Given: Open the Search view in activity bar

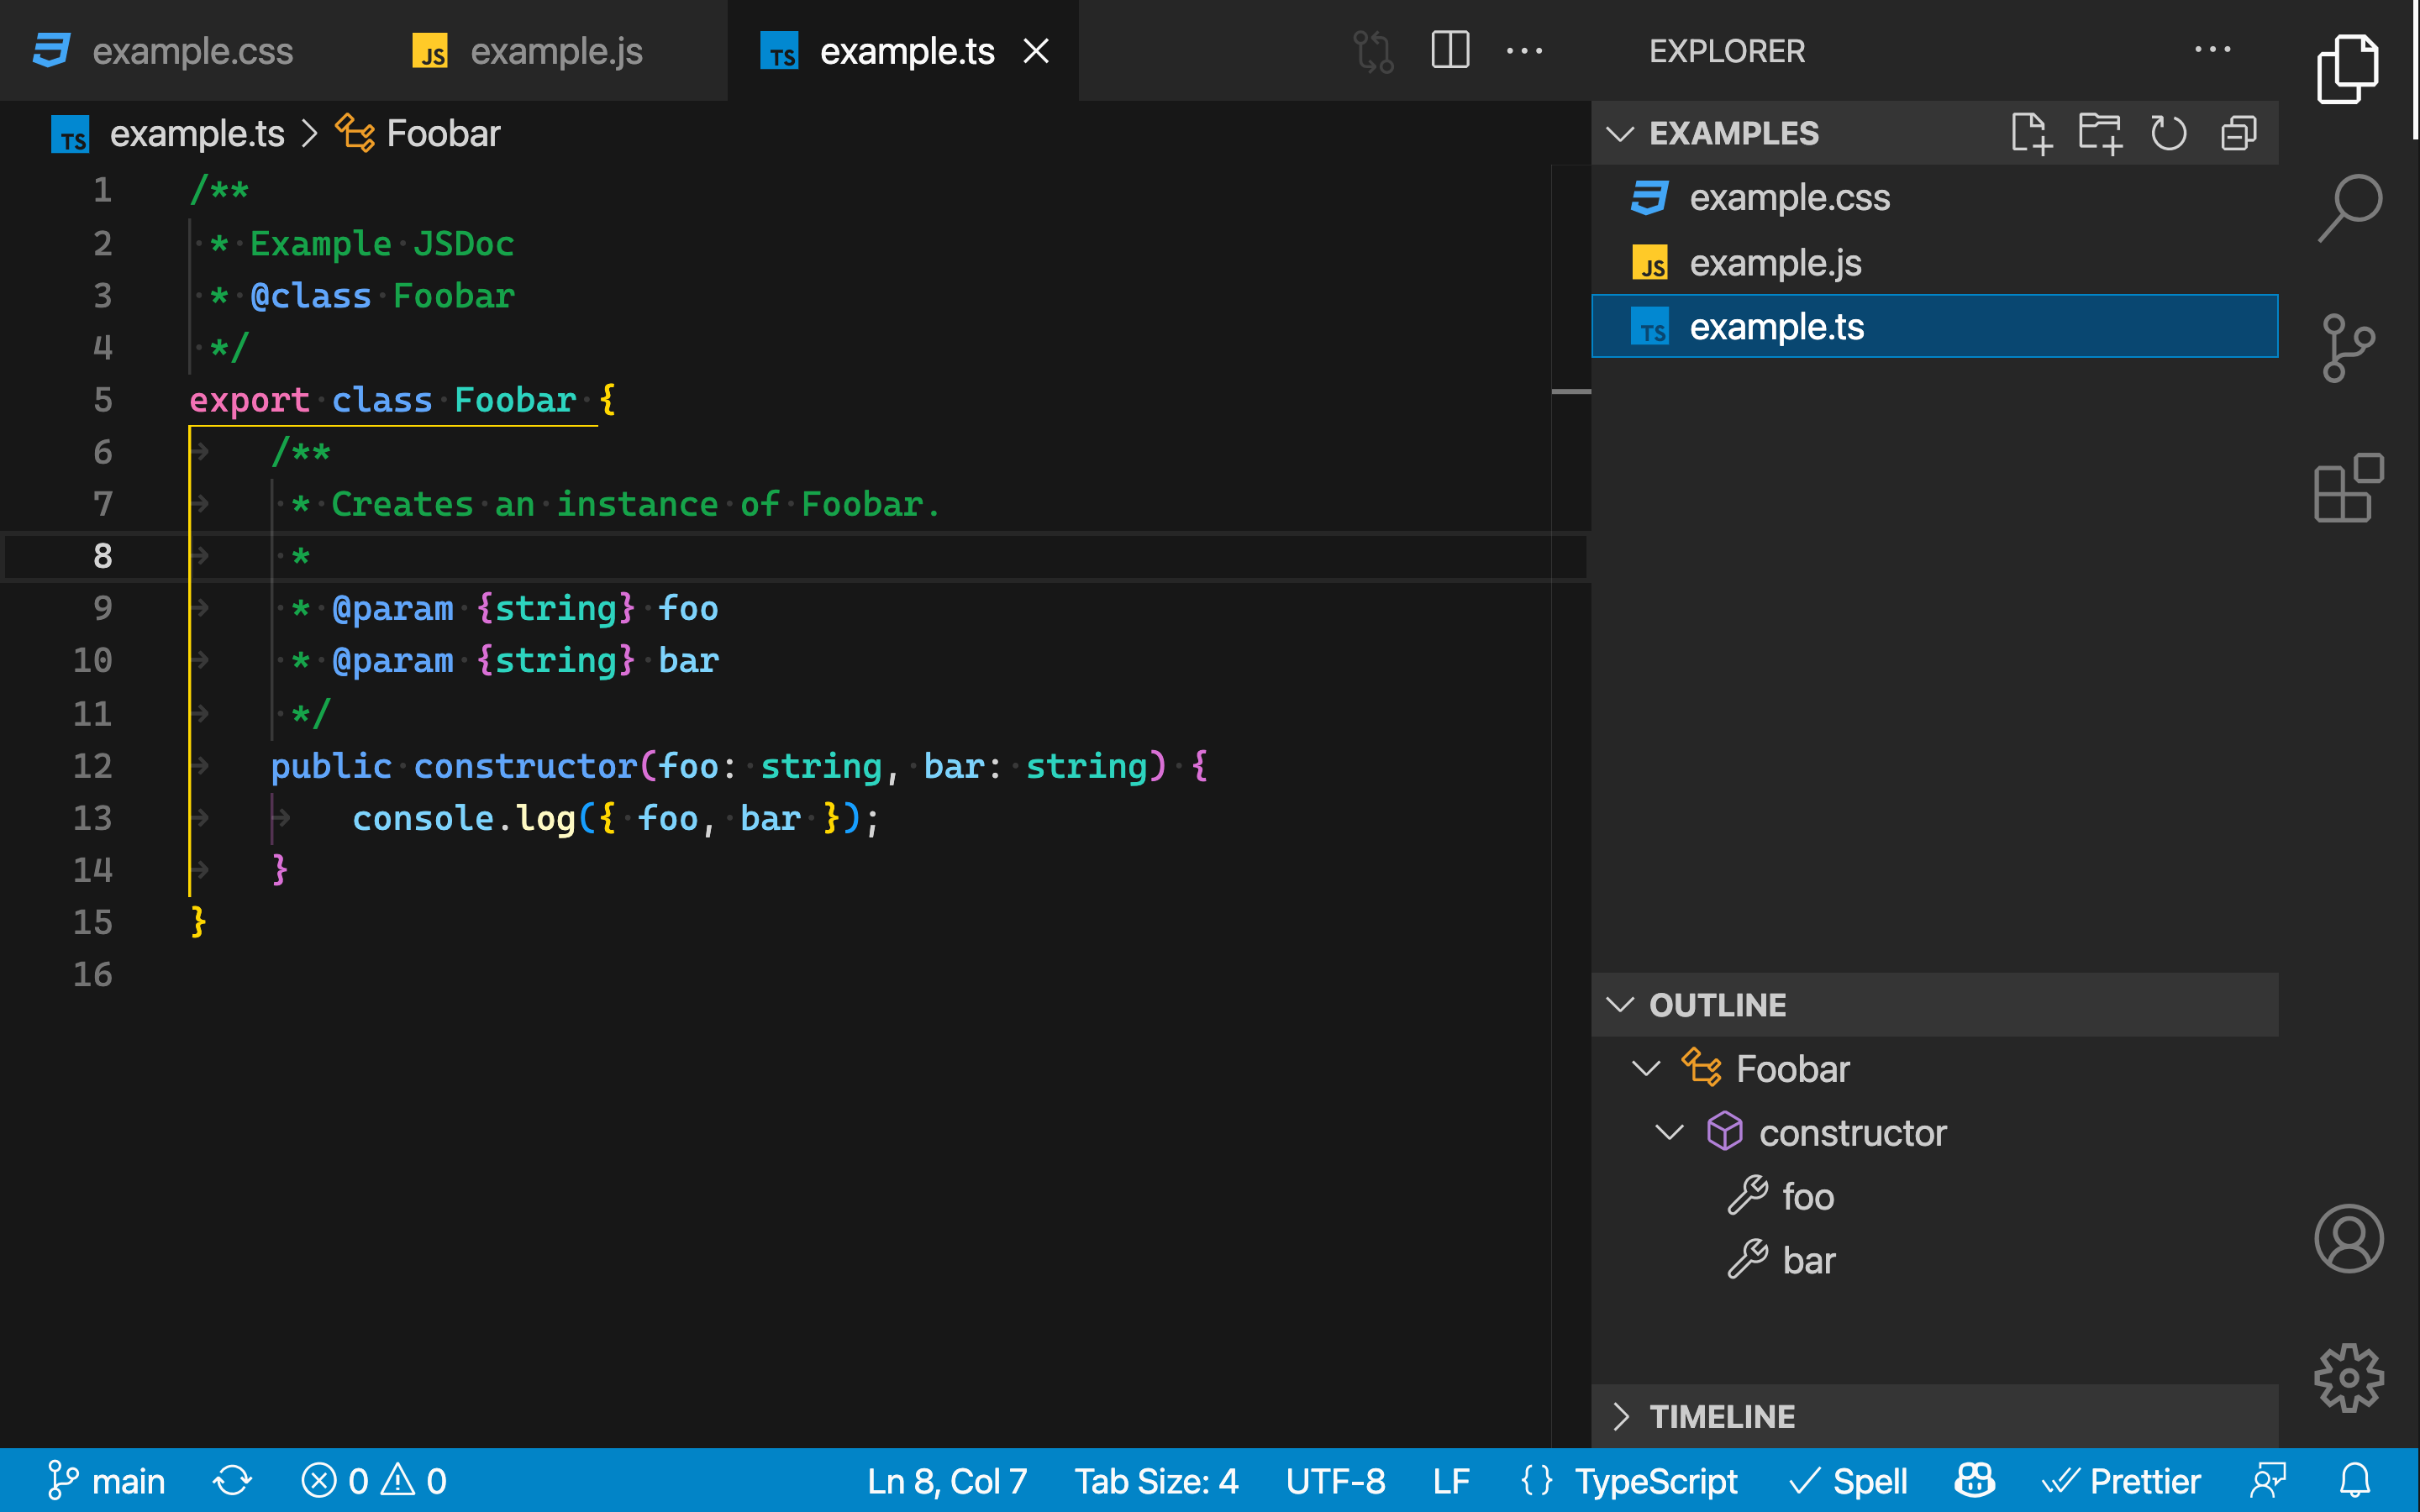Looking at the screenshot, I should [2348, 207].
